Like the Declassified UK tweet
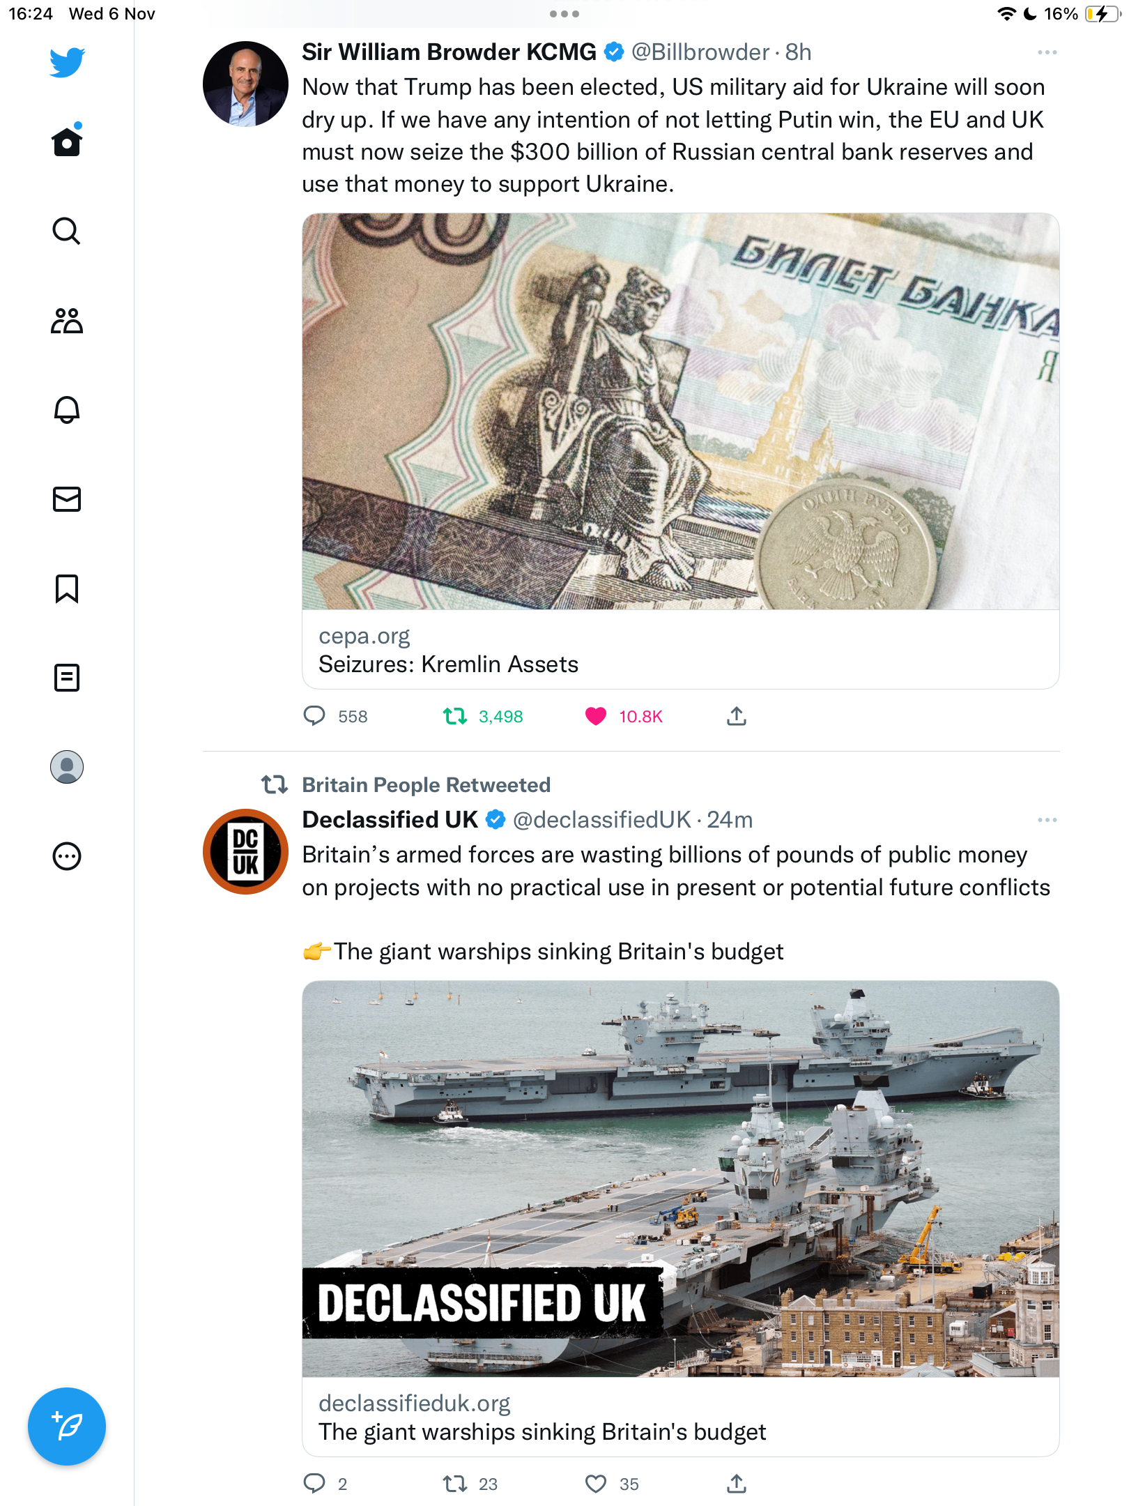 [596, 1484]
